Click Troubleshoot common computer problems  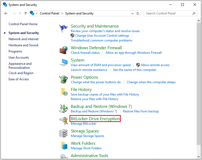click(x=102, y=40)
